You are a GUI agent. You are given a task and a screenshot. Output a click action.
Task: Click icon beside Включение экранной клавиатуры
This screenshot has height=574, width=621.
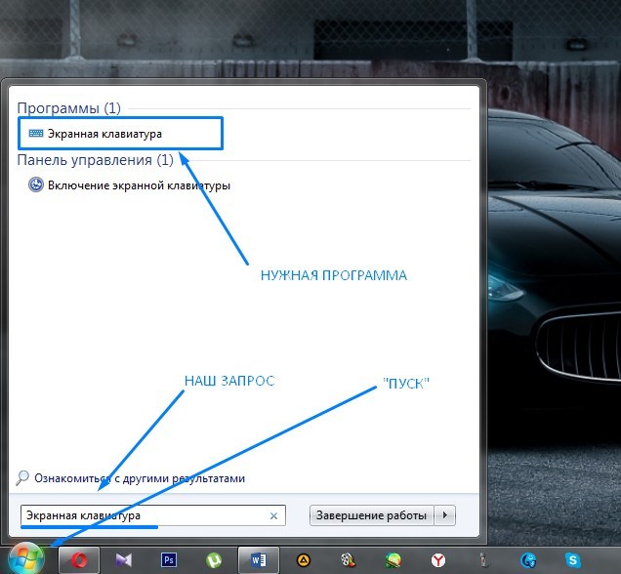(x=36, y=184)
